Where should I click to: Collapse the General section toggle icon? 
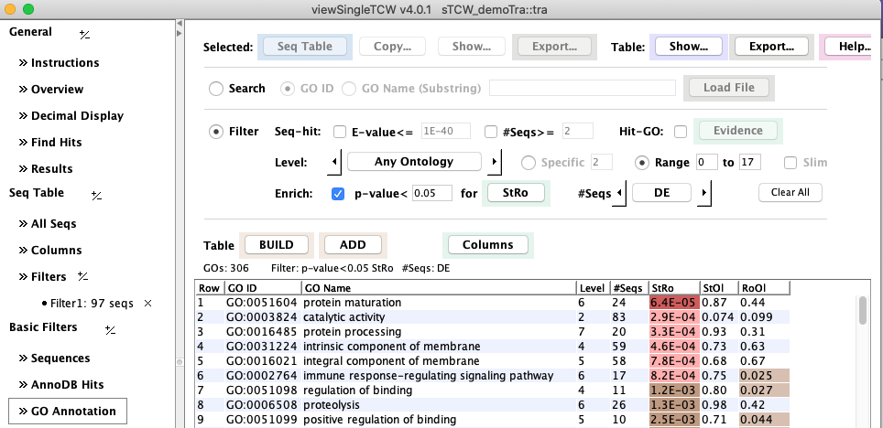pyautogui.click(x=84, y=34)
